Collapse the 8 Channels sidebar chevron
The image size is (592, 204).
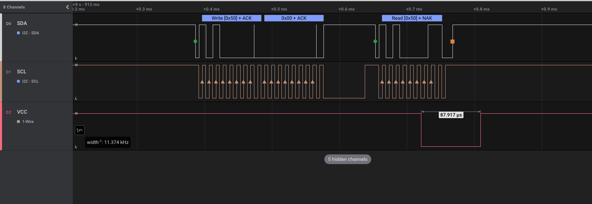[x=68, y=7]
